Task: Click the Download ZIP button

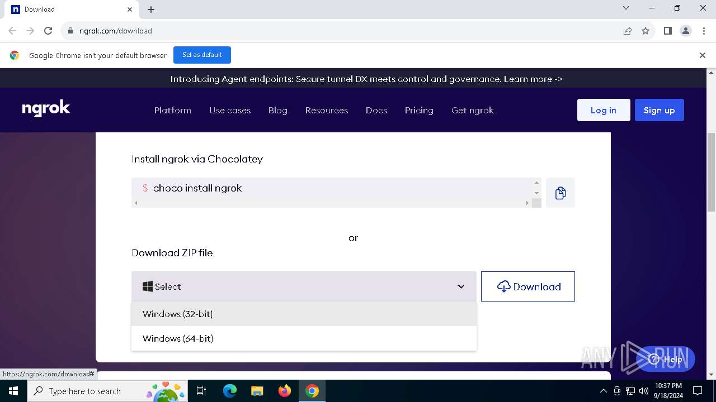Action: coord(528,286)
